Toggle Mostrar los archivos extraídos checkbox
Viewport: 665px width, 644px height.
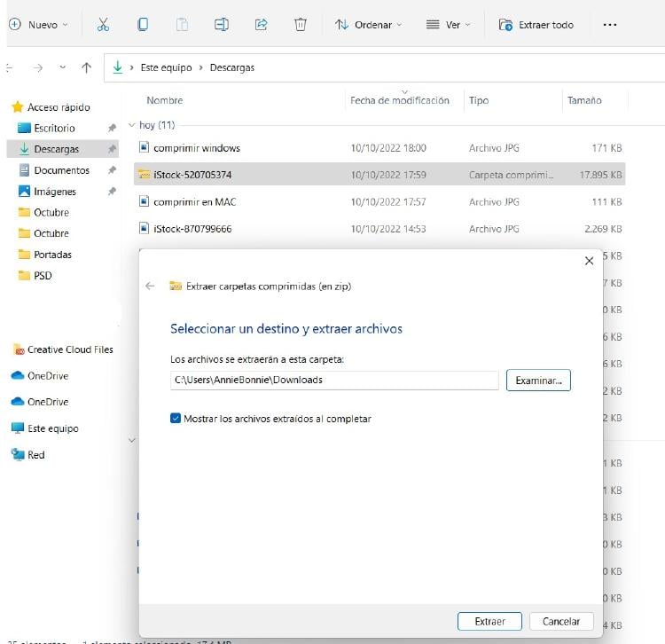click(176, 419)
